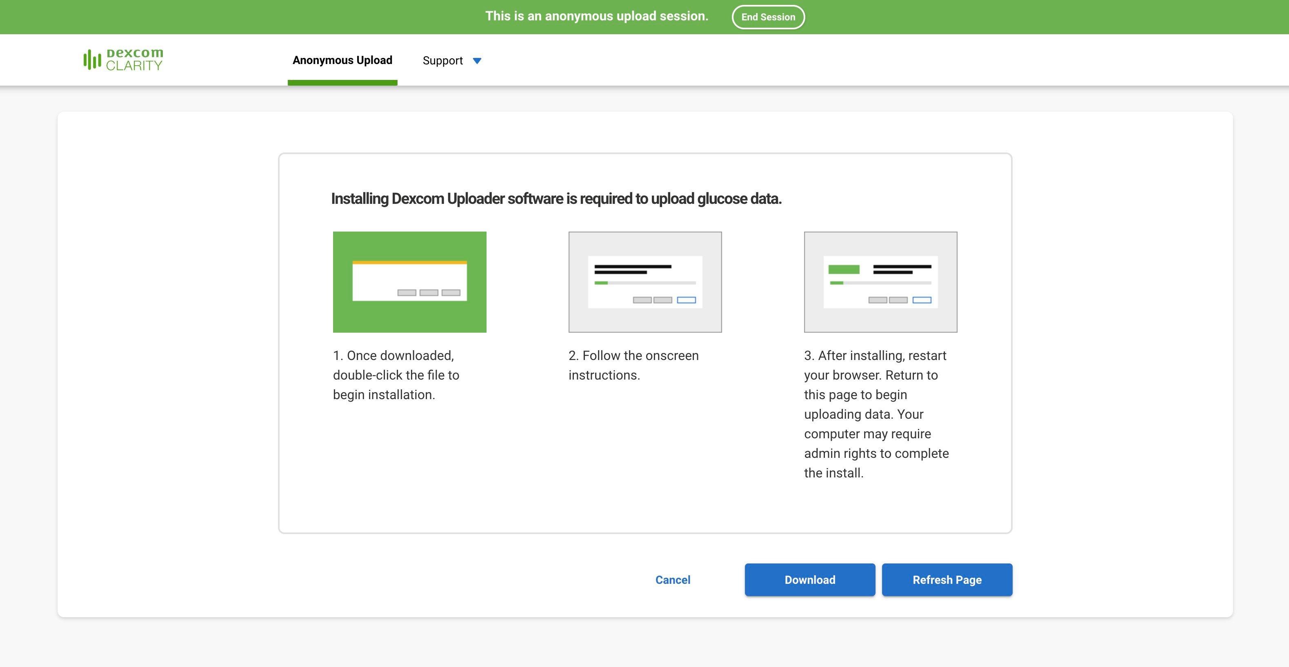Image resolution: width=1289 pixels, height=667 pixels.
Task: Expand the Support dropdown arrow
Action: point(477,61)
